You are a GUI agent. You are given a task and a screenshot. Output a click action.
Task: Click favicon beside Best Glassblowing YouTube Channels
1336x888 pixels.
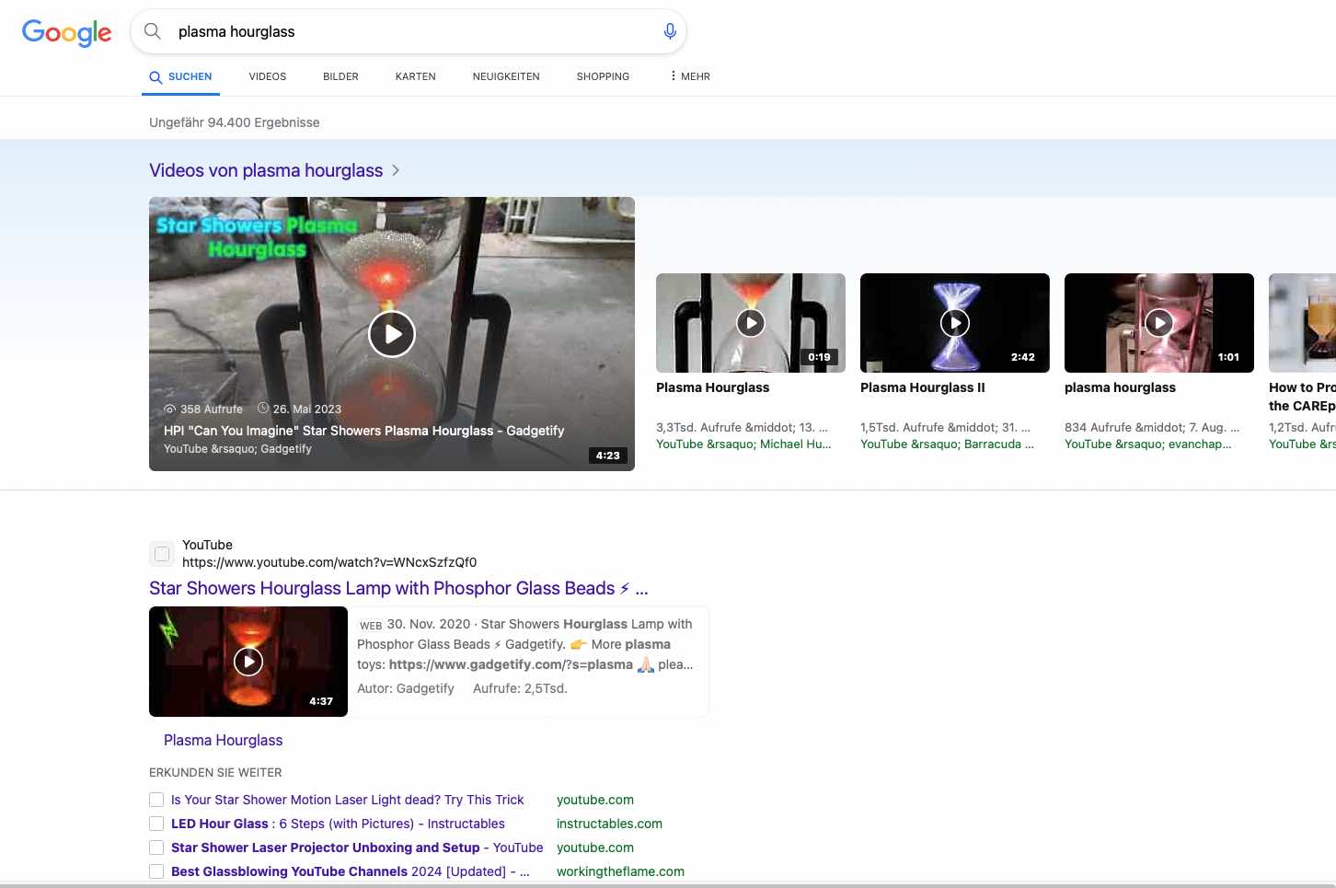156,871
